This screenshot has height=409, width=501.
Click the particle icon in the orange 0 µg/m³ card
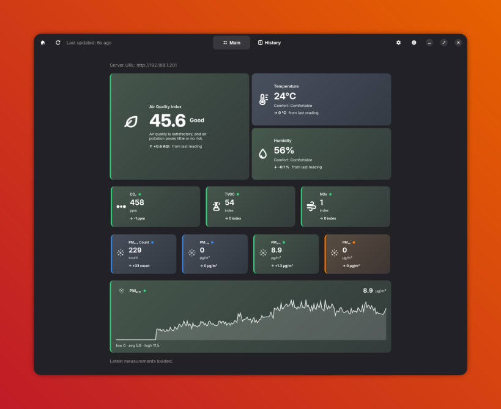[x=334, y=253]
